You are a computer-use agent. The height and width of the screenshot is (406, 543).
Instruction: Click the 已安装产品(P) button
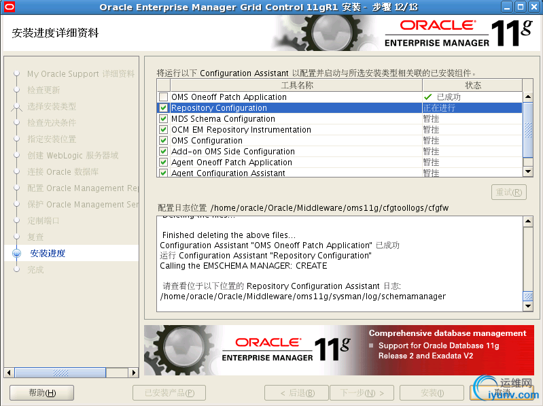(169, 393)
